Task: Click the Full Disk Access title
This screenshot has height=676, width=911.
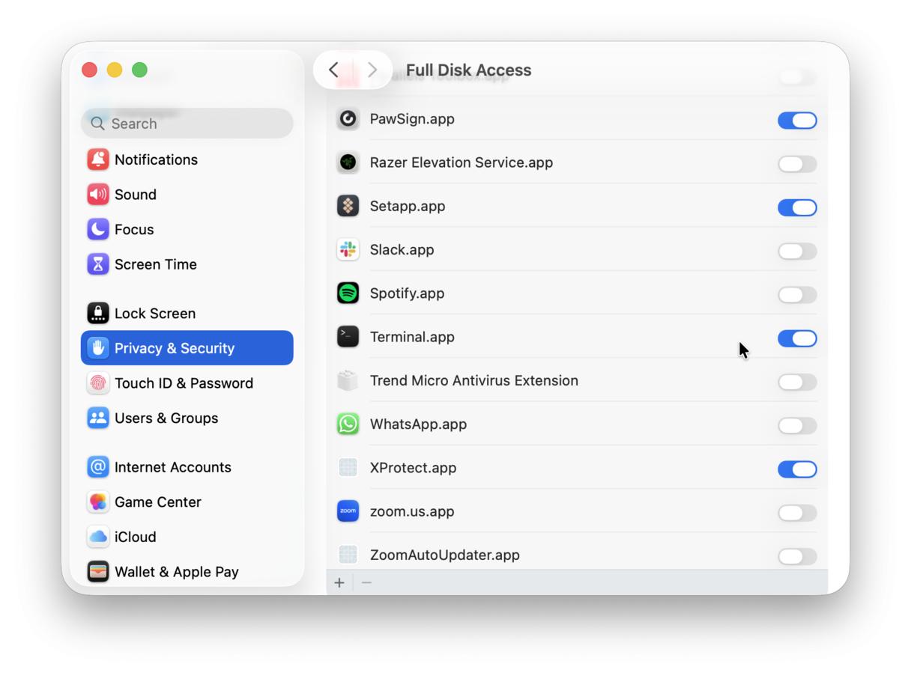Action: coord(469,70)
